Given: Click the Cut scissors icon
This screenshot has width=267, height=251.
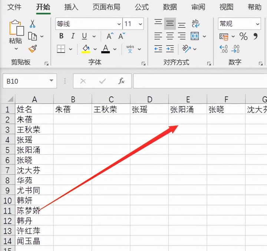Looking at the screenshot, I should coord(32,24).
